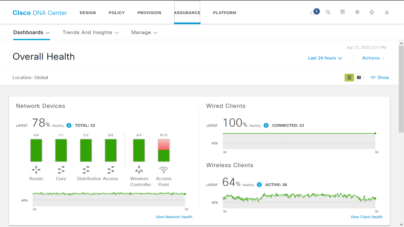Screen dimensions: 404x227
Task: Open the apps grid icon
Action: [x=342, y=12]
